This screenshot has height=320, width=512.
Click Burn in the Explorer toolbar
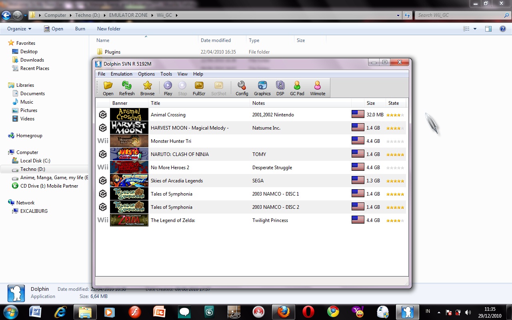(x=80, y=29)
